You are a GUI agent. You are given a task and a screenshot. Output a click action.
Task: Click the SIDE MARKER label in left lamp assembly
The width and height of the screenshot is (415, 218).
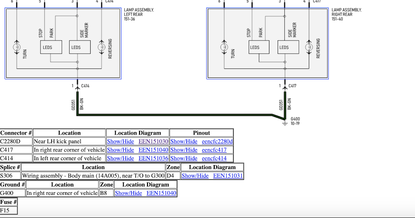[x=84, y=30]
